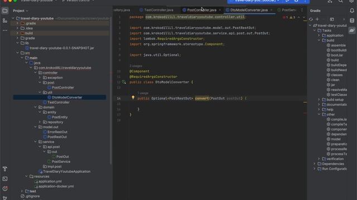Image resolution: width=357 pixels, height=200 pixels.
Task: Expand the repository package
Action: (40, 122)
